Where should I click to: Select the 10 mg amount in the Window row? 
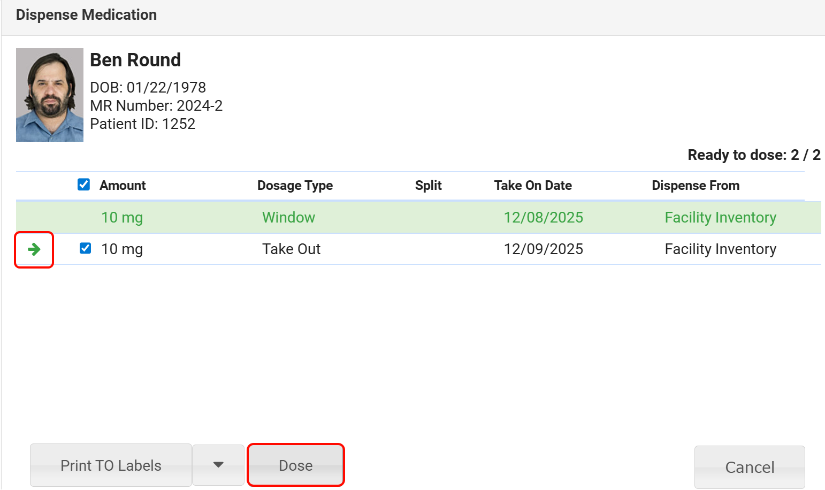(x=122, y=218)
